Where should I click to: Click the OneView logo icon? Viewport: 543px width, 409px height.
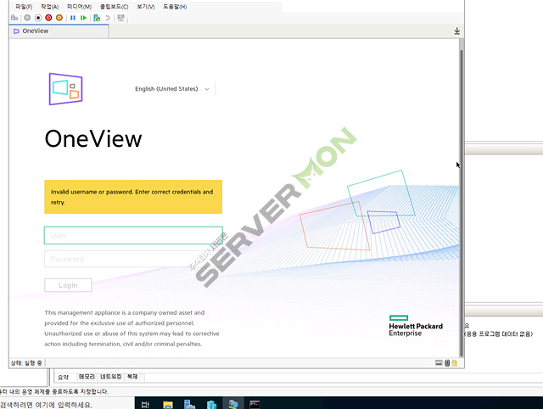pos(66,89)
